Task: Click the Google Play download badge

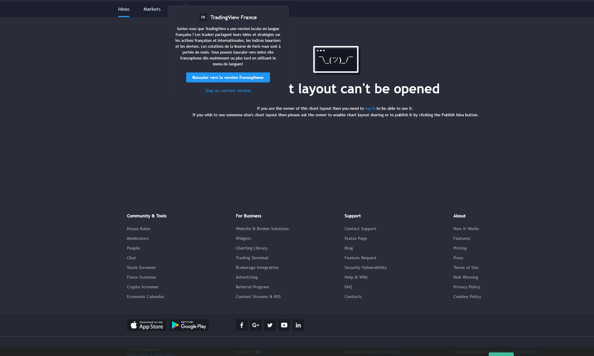Action: [x=189, y=325]
